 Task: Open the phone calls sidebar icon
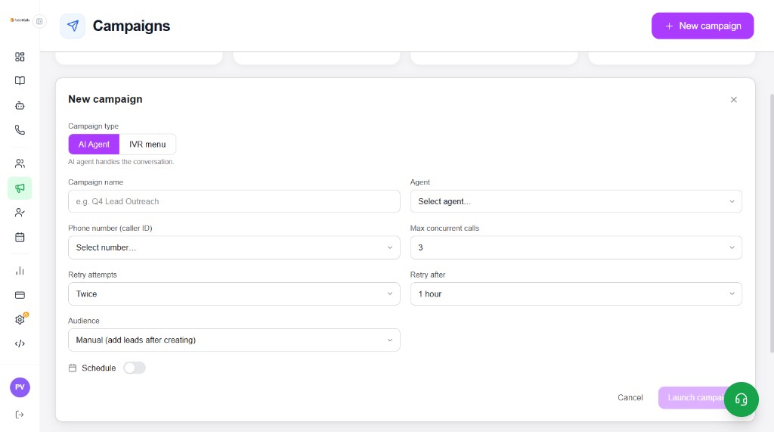20,130
